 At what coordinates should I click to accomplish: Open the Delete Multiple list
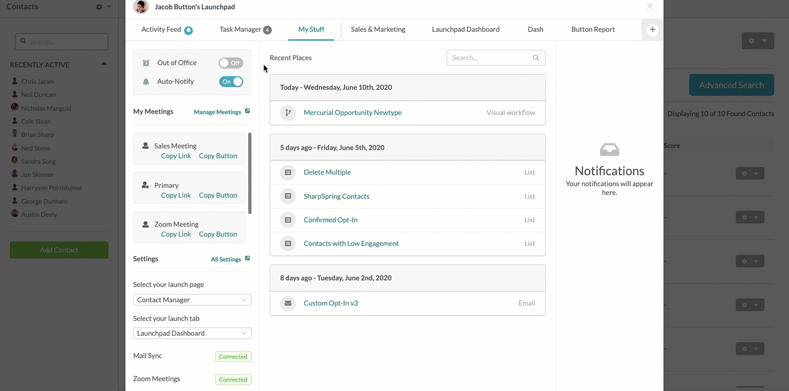tap(327, 173)
